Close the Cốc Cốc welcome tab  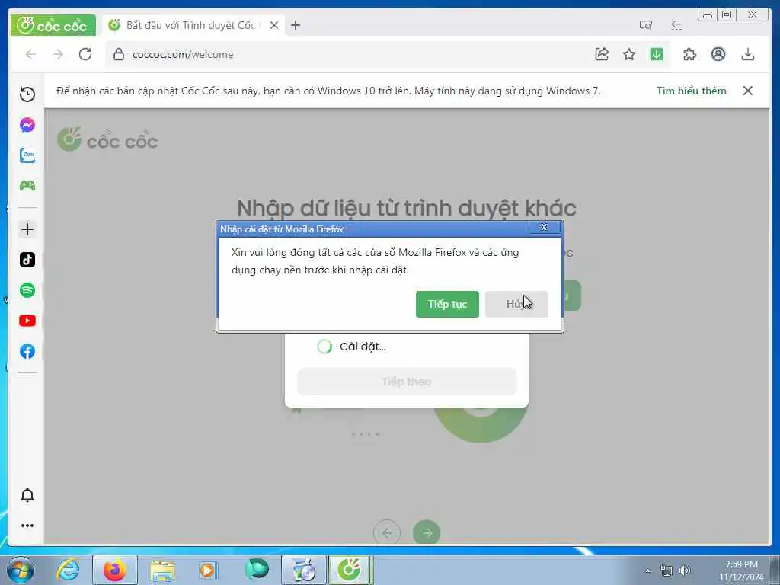[274, 25]
